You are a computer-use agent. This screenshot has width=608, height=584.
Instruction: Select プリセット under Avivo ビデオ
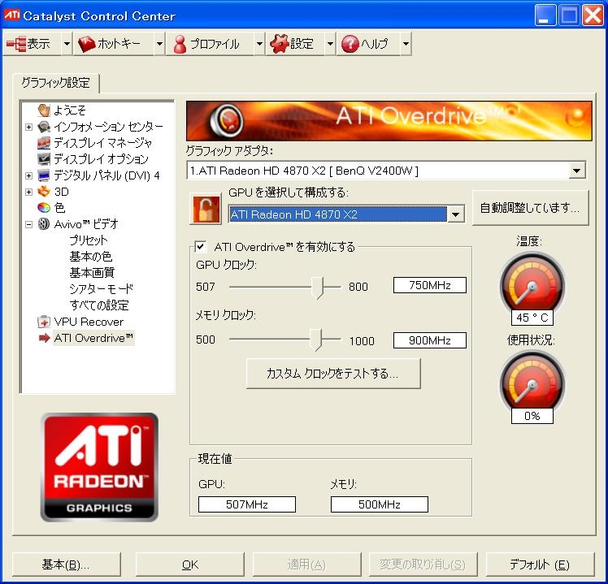pos(89,240)
